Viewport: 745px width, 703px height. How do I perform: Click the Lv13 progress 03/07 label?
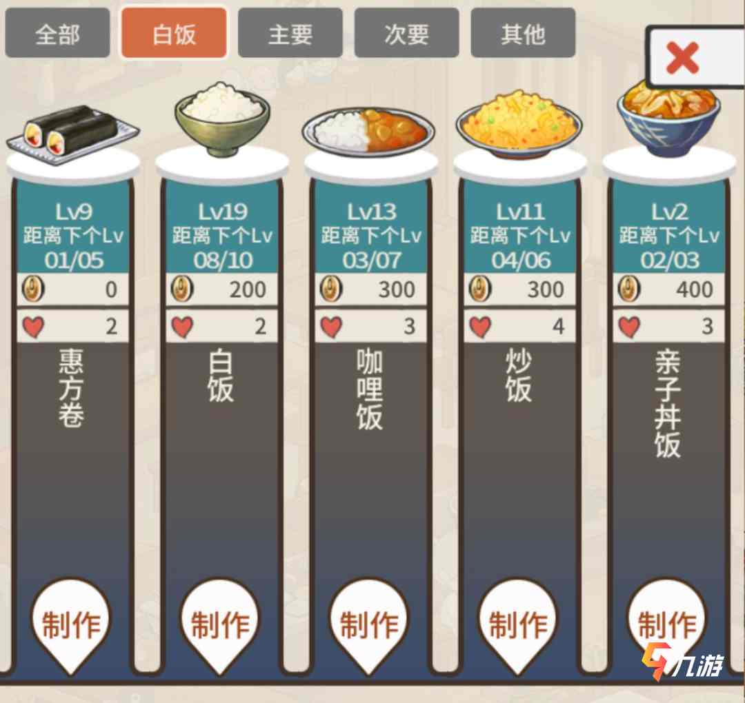click(x=371, y=261)
